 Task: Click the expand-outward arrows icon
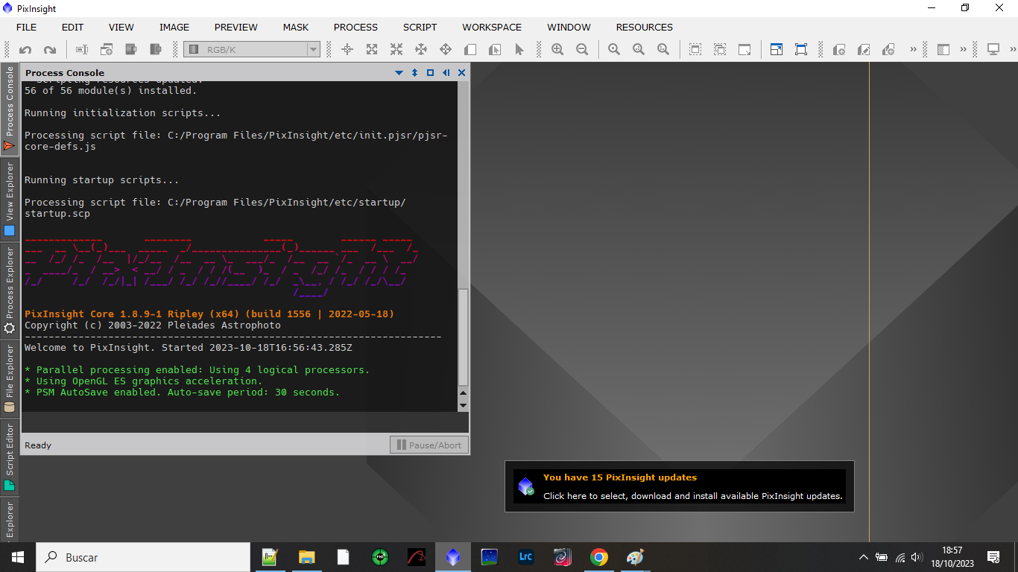(372, 50)
